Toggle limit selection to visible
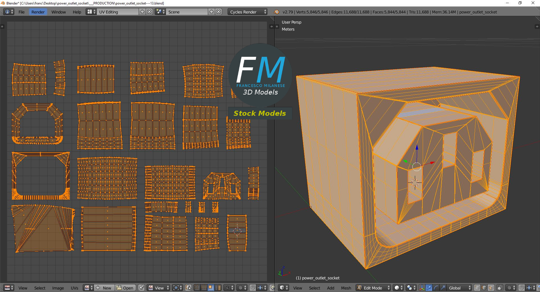 (x=500, y=288)
